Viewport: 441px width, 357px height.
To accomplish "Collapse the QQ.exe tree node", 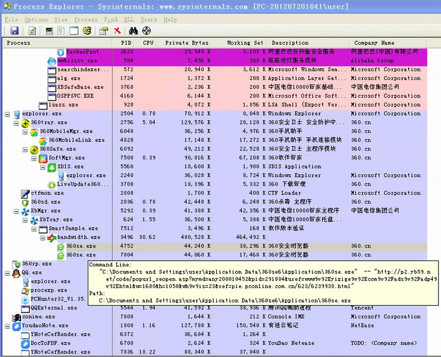I will click(8, 273).
